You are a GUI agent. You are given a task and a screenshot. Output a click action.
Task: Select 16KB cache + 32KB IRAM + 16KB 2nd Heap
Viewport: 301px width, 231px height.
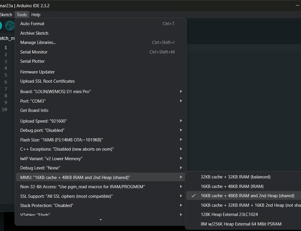[243, 205]
